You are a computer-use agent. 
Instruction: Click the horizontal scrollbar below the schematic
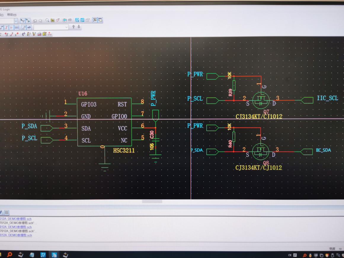152,201
